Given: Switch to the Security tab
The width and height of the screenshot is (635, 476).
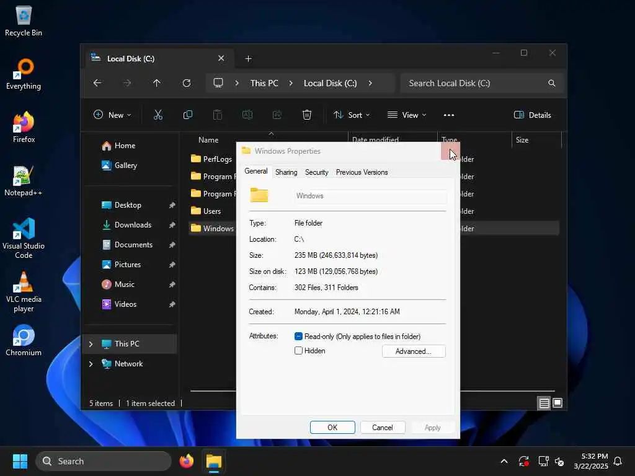Looking at the screenshot, I should pos(317,172).
